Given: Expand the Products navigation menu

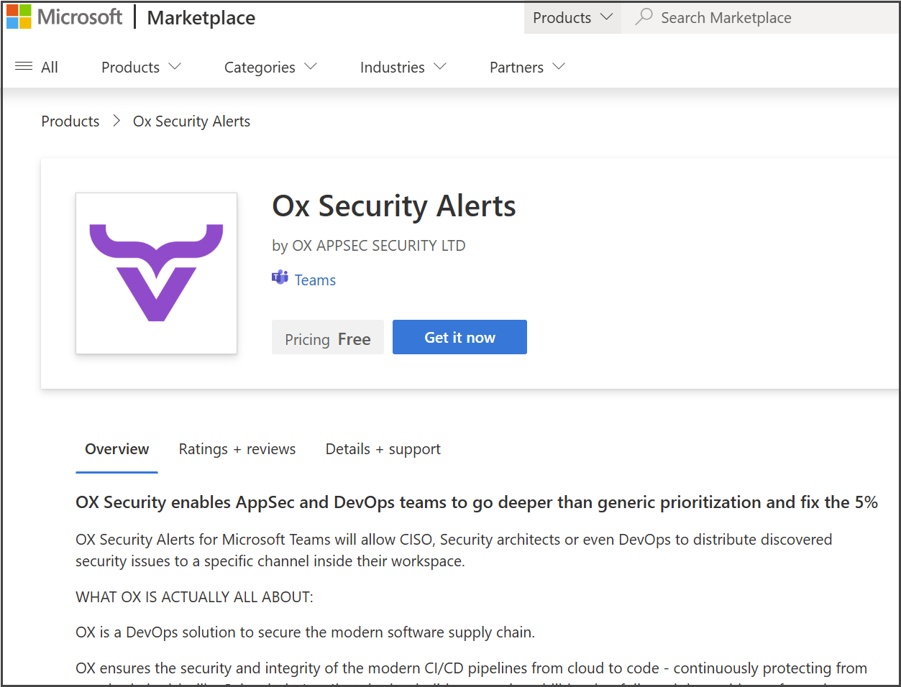Looking at the screenshot, I should pos(141,67).
